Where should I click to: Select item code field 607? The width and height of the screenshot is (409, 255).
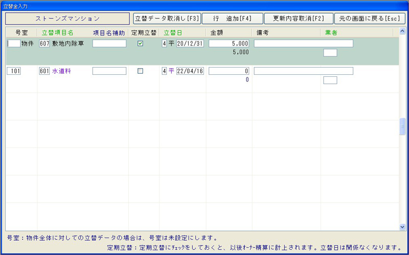coord(44,44)
